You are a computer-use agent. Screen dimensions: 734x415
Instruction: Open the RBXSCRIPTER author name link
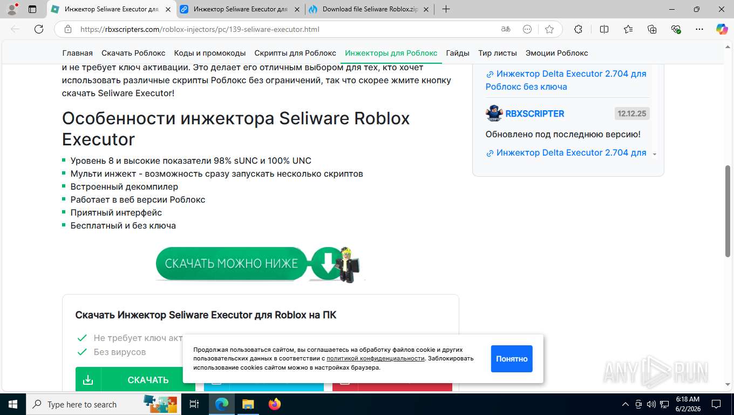tap(535, 113)
